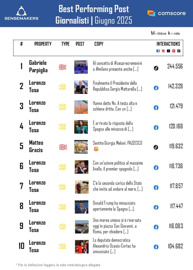The image size is (193, 270).
Task: Click the photo type icon for rank 2
Action: (x=63, y=87)
